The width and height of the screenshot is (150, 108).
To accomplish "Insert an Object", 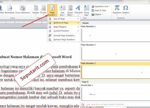I will [97, 14].
